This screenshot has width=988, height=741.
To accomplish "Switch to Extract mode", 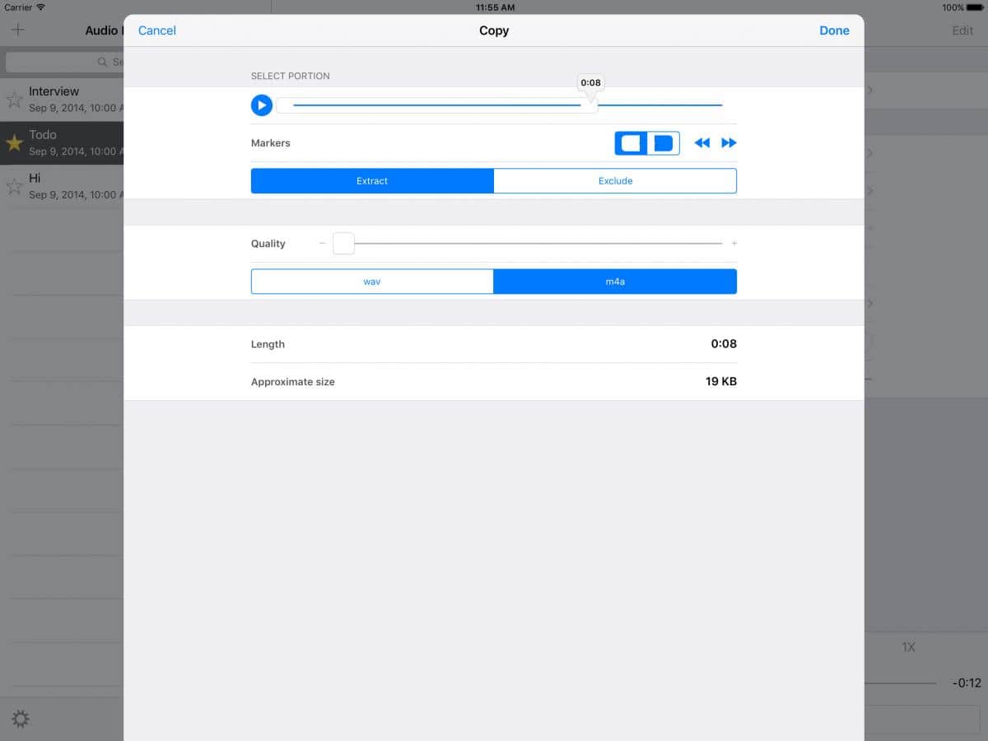I will click(372, 181).
